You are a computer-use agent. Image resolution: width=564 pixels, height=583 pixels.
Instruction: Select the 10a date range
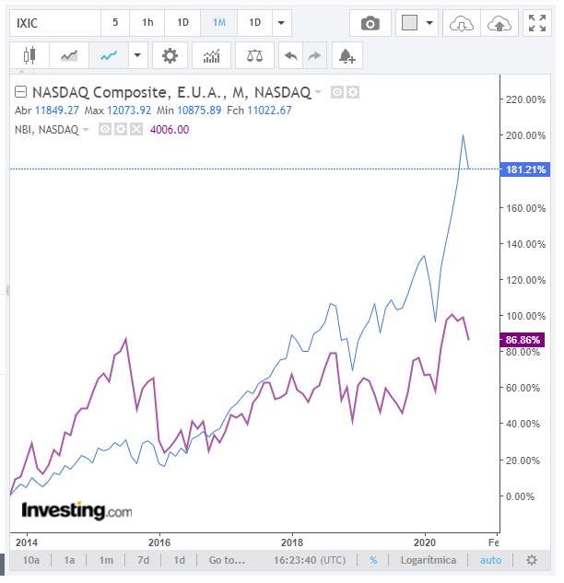click(31, 560)
